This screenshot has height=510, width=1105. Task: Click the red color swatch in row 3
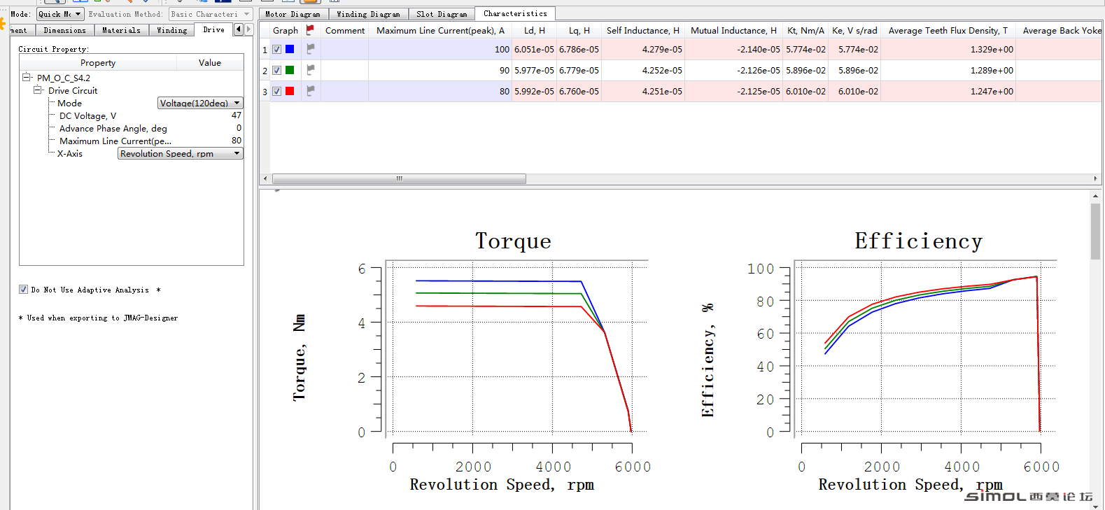pyautogui.click(x=290, y=91)
